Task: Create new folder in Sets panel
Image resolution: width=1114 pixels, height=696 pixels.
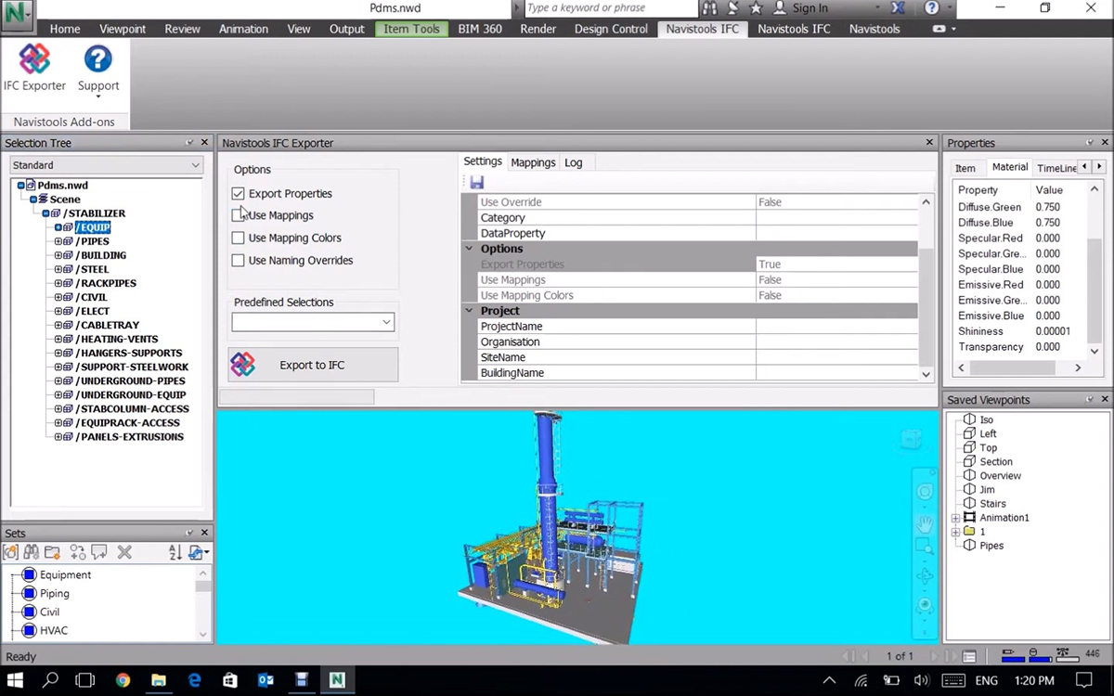Action: pos(52,552)
